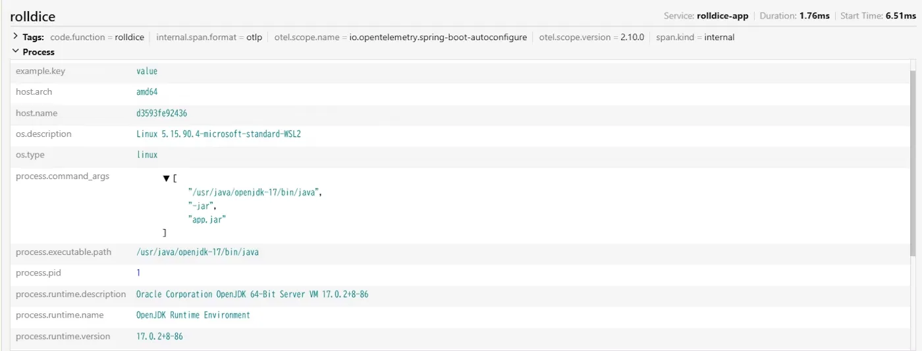Click the Linux 5.15.90.4-microsoft-standard-WSL2 value
This screenshot has height=351, width=922.
[219, 134]
